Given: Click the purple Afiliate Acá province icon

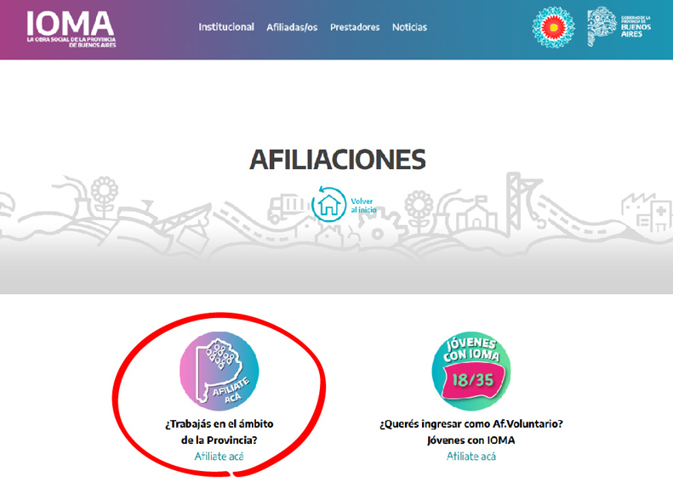Looking at the screenshot, I should click(x=219, y=372).
